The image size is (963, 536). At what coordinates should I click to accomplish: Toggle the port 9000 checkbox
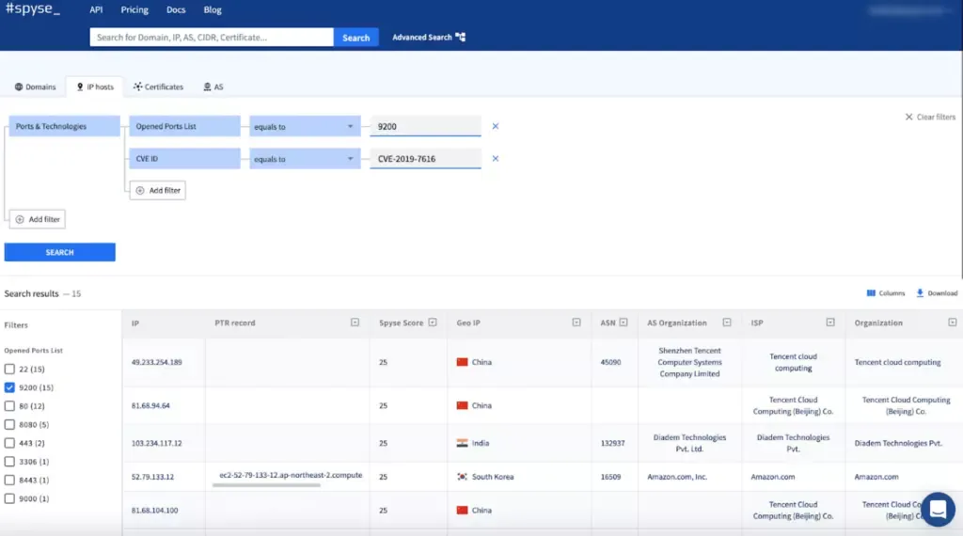tap(9, 498)
